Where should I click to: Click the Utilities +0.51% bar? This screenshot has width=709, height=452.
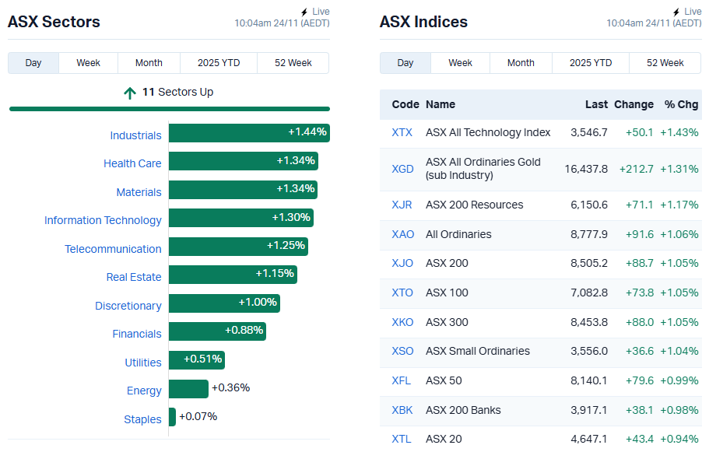click(197, 360)
